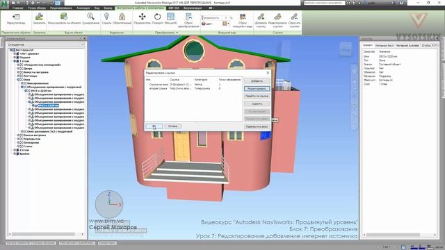Open the BIM 360 ribbon tab
This screenshot has width=445, height=250.
coord(174,8)
